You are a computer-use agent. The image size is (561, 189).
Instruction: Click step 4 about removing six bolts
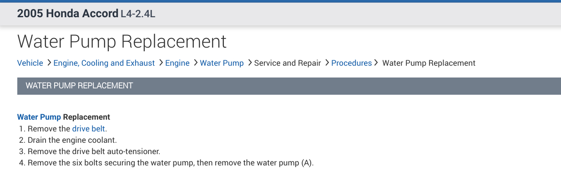171,163
